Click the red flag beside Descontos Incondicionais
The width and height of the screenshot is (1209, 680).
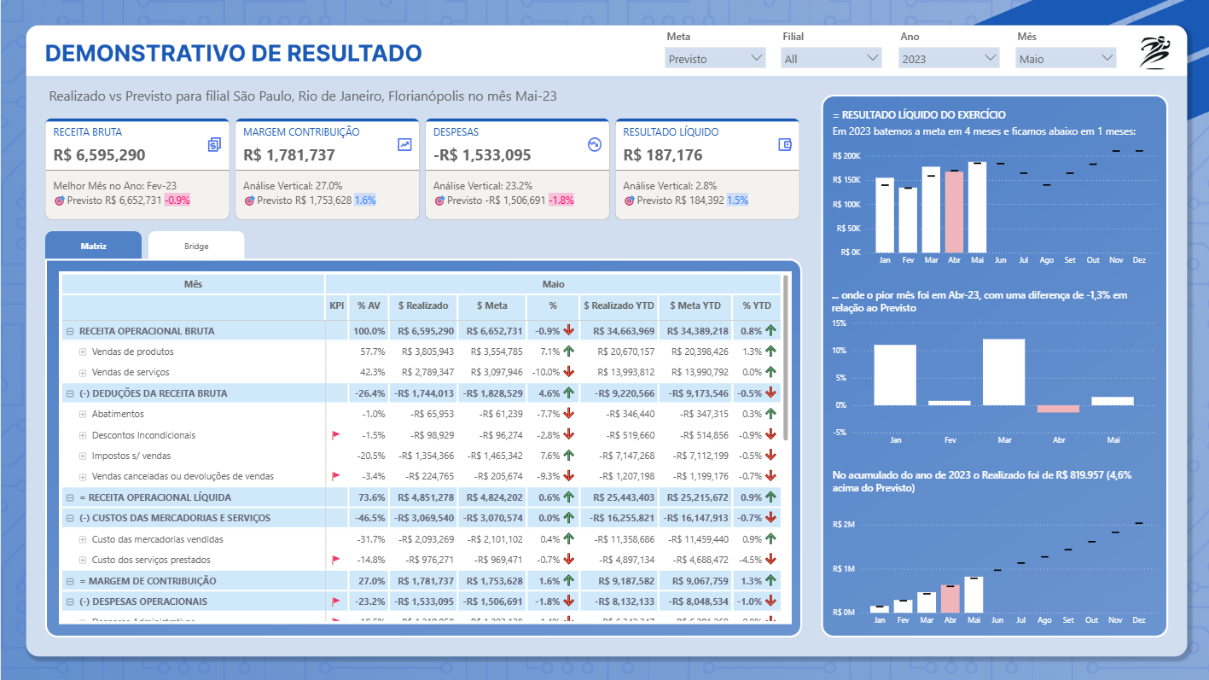pyautogui.click(x=335, y=434)
